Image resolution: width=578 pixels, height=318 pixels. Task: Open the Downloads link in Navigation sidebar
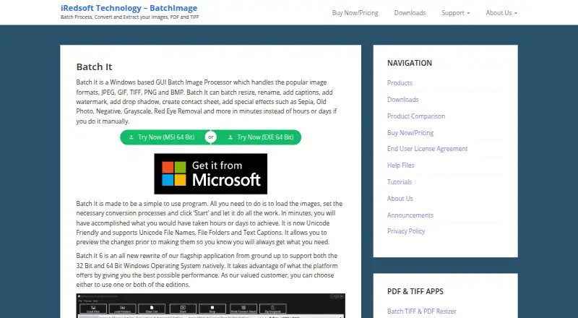tap(403, 100)
